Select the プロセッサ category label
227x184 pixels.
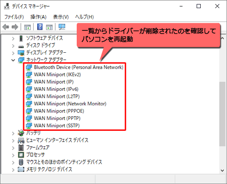coord(35,154)
